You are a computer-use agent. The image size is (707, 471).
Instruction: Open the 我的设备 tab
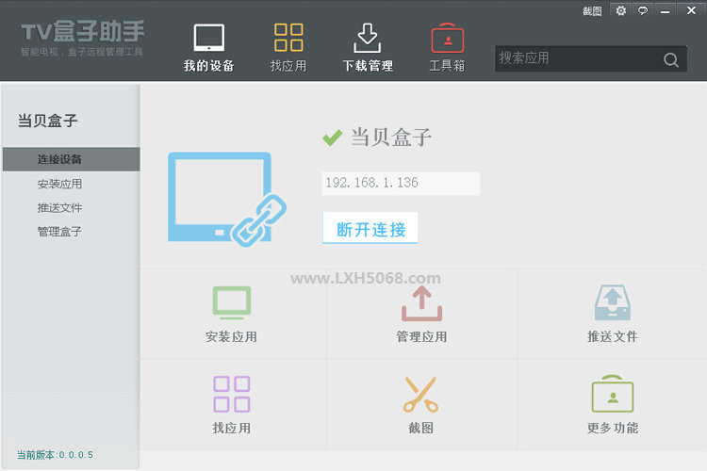click(x=208, y=48)
